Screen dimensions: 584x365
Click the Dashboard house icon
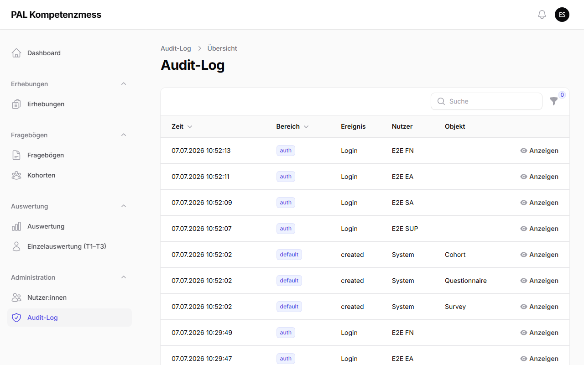pos(16,53)
